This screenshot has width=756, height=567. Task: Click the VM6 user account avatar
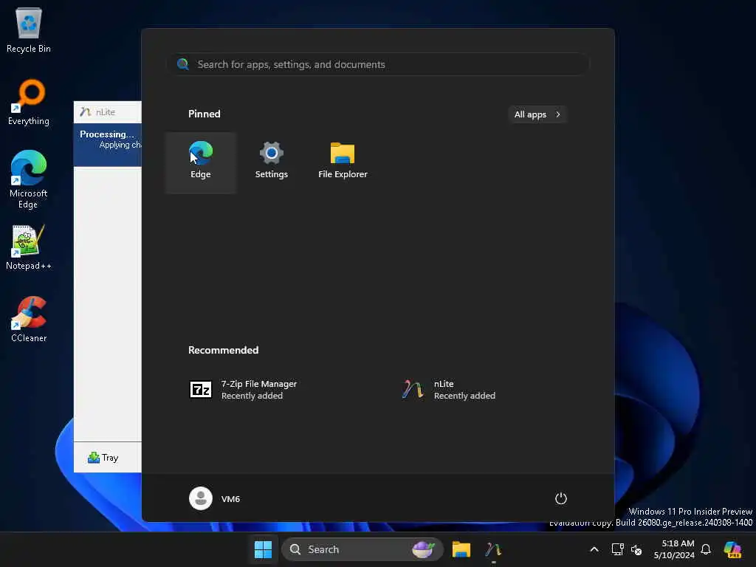[201, 498]
